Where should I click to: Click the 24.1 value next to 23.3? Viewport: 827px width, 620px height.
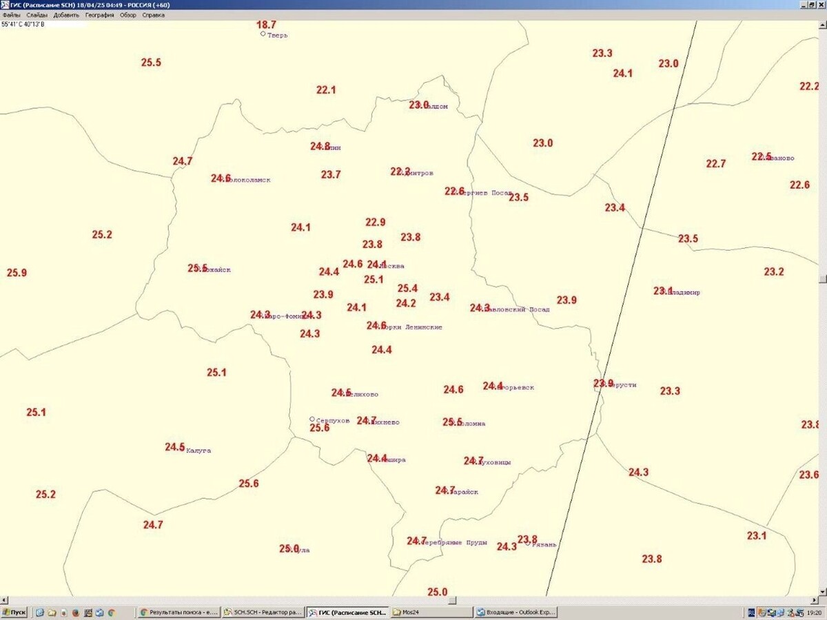623,73
